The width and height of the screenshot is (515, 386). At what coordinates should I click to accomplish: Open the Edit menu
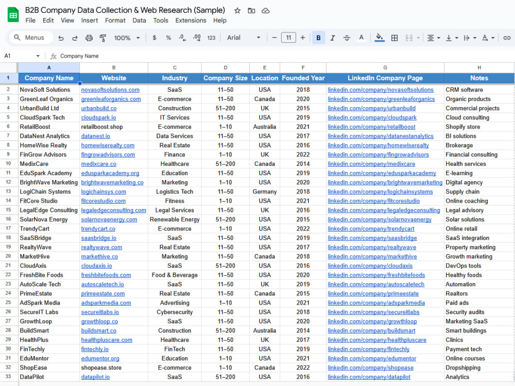point(48,21)
